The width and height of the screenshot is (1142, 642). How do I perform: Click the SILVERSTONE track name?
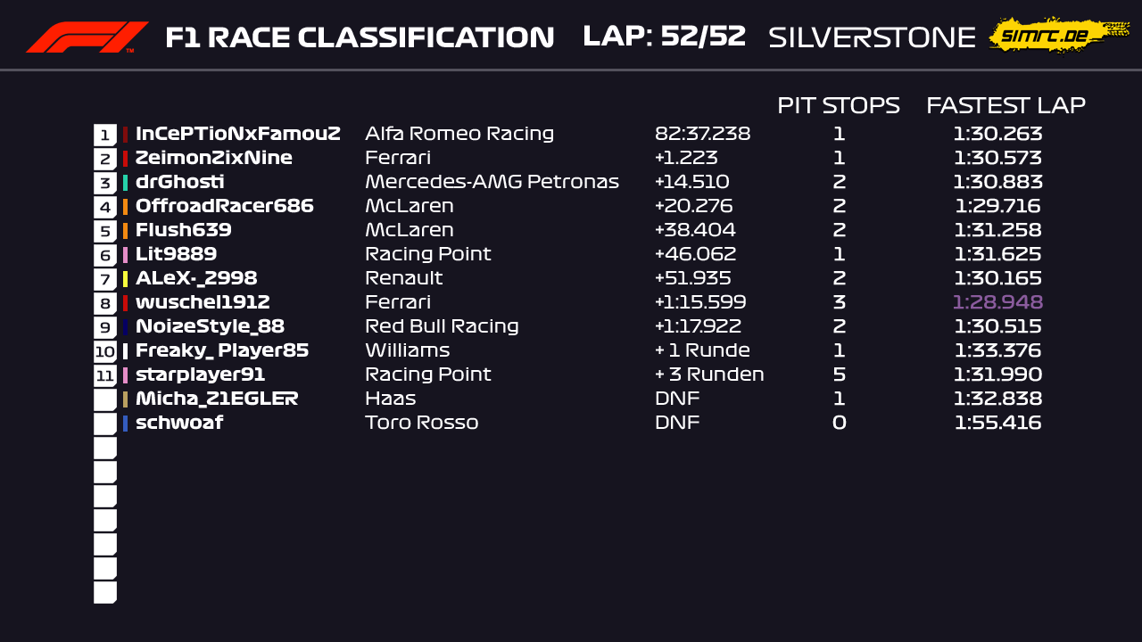pyautogui.click(x=872, y=37)
